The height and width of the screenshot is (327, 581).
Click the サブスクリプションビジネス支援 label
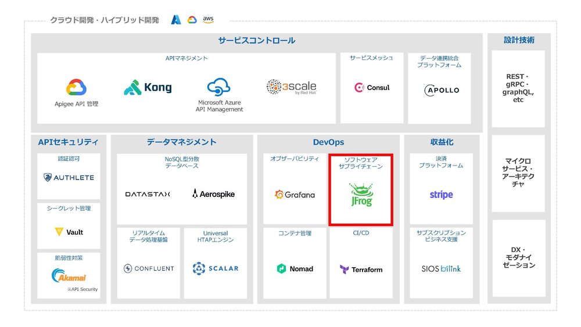click(442, 236)
